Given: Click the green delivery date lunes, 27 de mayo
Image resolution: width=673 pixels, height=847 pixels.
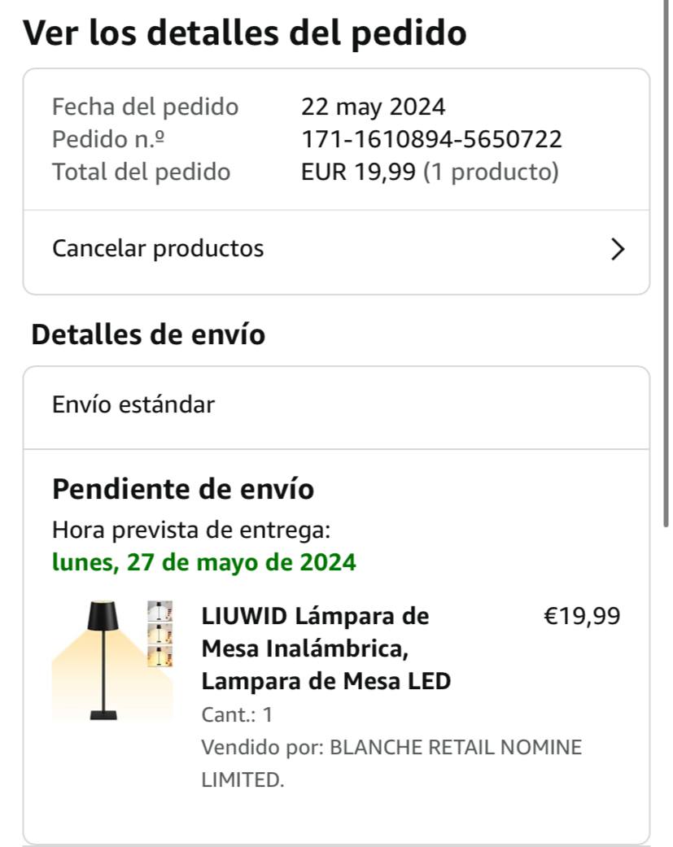Looking at the screenshot, I should click(203, 562).
